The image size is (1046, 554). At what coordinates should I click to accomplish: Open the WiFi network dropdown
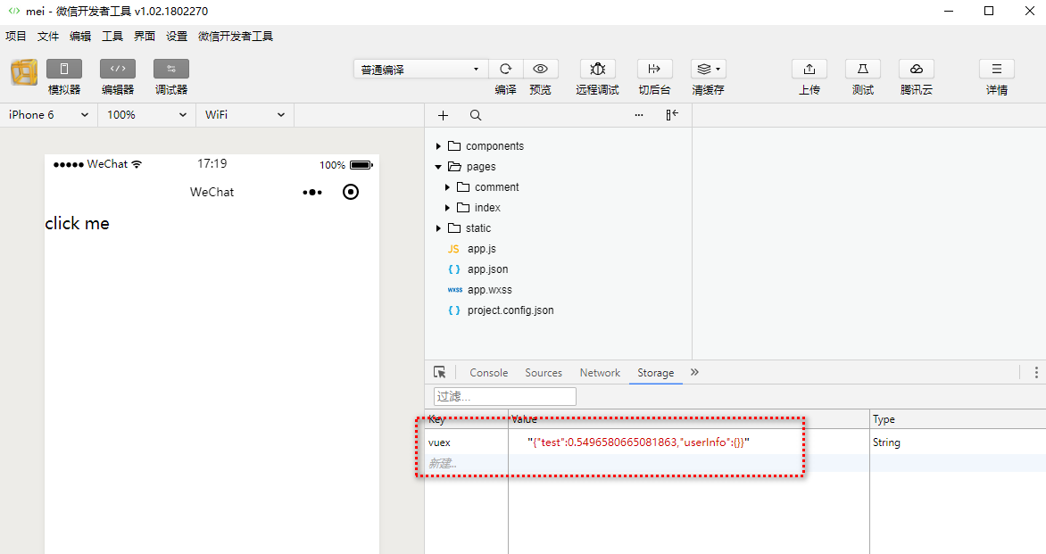pyautogui.click(x=245, y=115)
